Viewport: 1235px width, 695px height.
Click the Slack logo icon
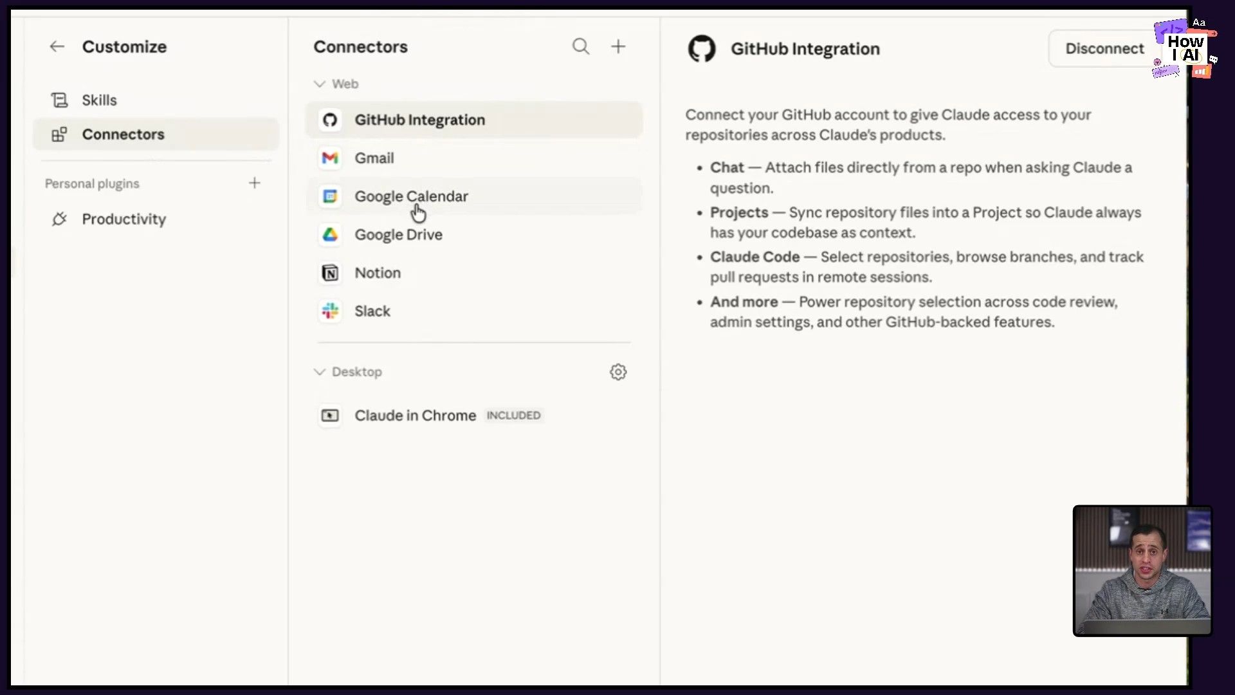point(330,311)
